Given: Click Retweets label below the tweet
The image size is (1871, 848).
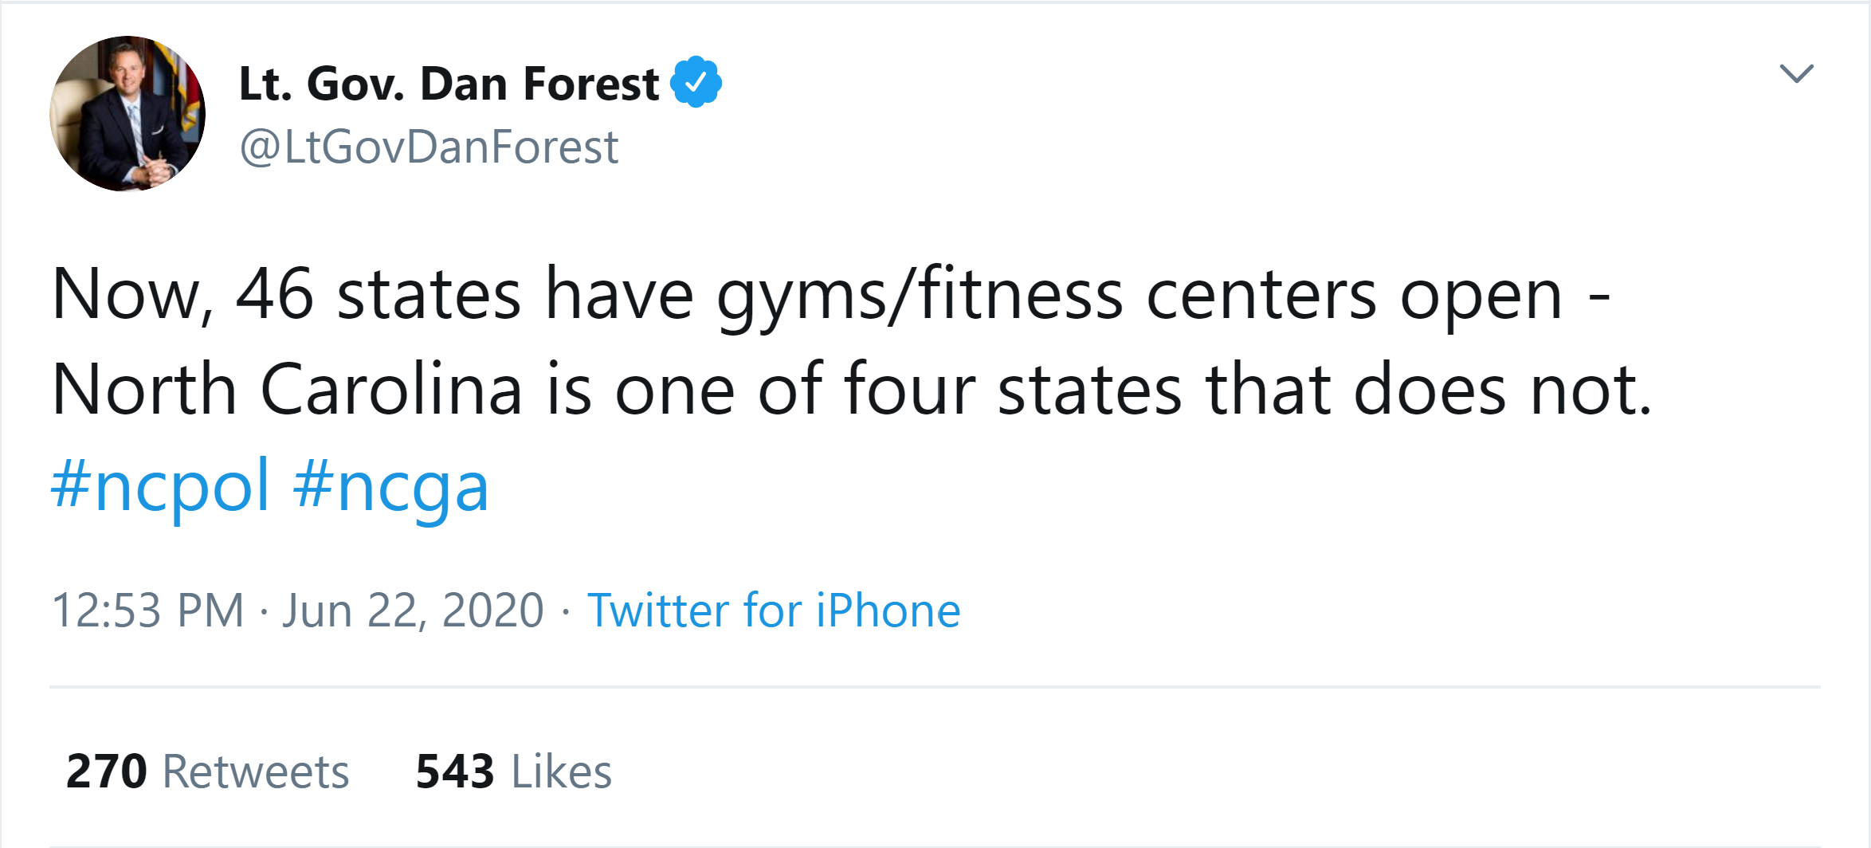Looking at the screenshot, I should coord(255,770).
